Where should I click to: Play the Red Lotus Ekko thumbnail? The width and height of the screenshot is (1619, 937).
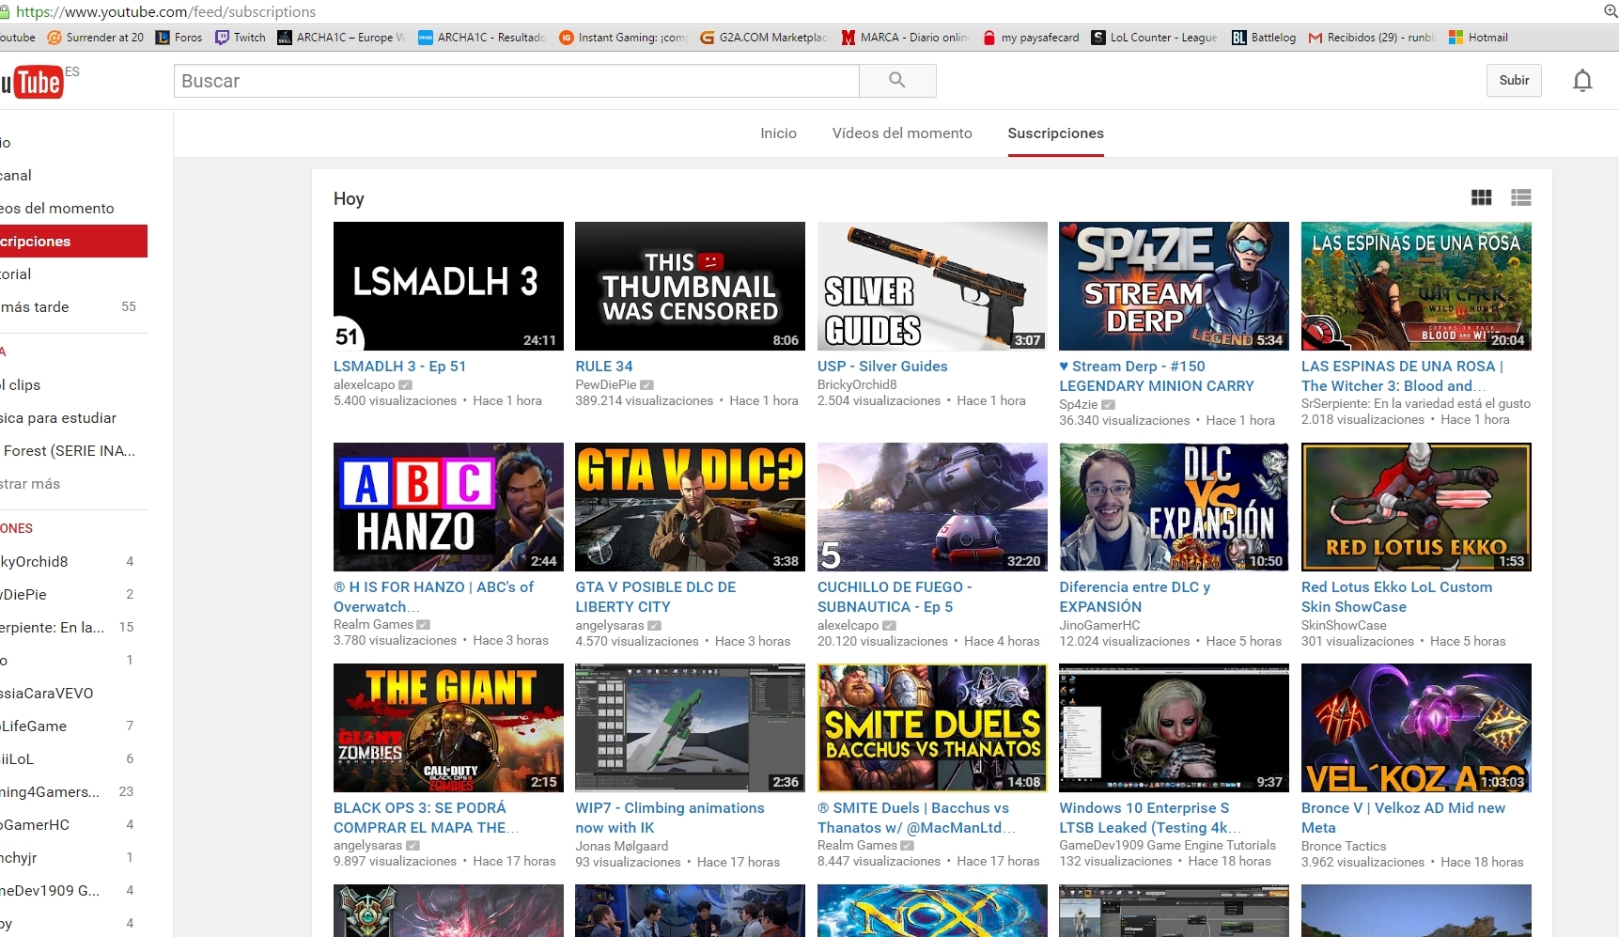[1416, 507]
